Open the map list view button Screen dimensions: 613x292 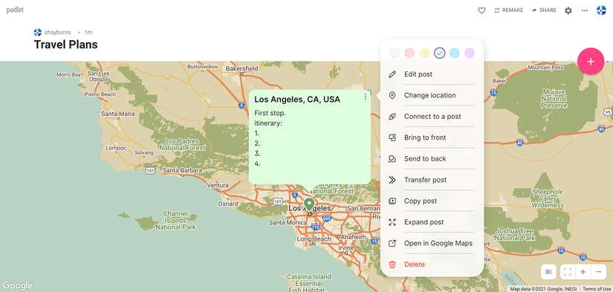click(x=548, y=272)
